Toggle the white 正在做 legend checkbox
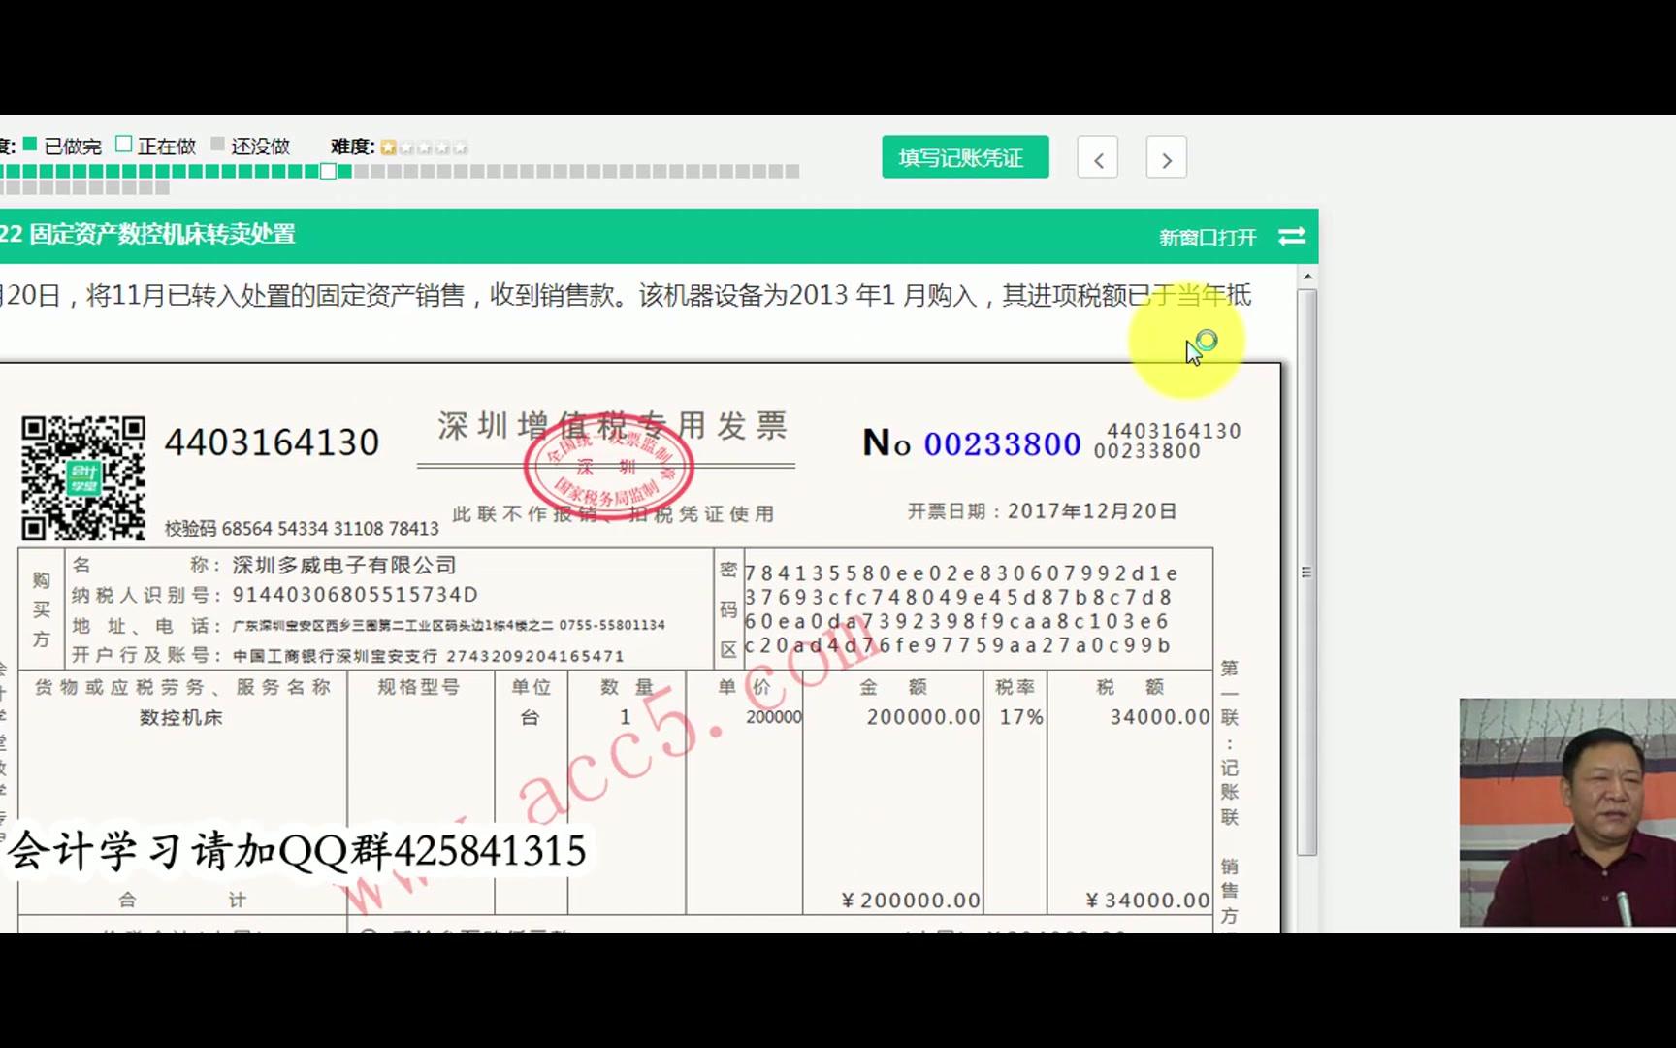 (122, 145)
